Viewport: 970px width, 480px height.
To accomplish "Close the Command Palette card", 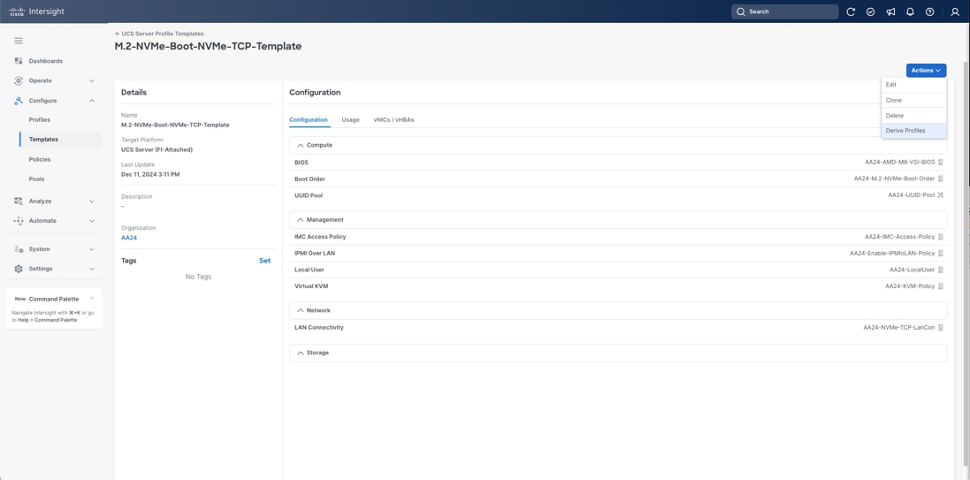I will tap(92, 298).
